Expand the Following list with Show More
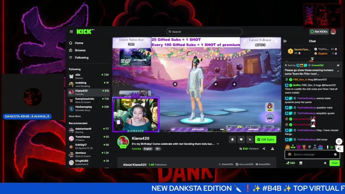This screenshot has width=345, height=194. 75,116
